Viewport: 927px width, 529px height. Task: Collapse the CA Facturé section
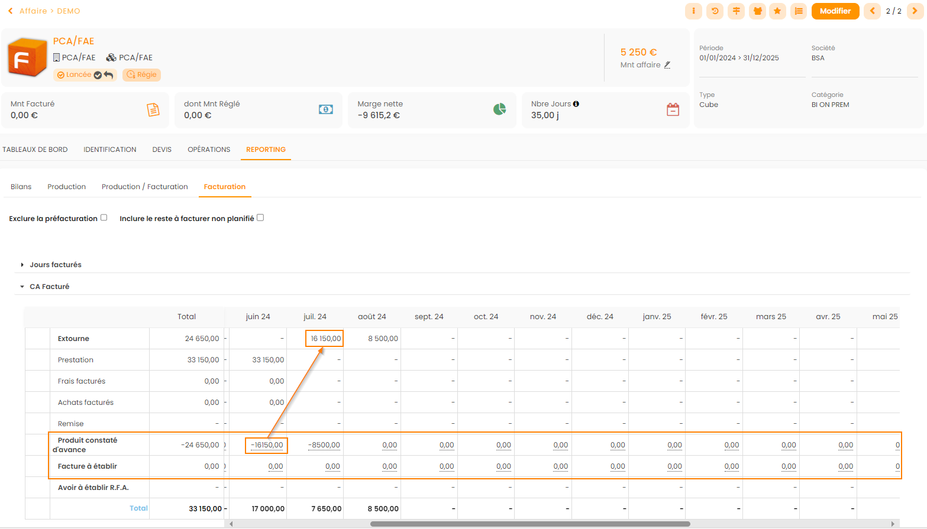22,287
